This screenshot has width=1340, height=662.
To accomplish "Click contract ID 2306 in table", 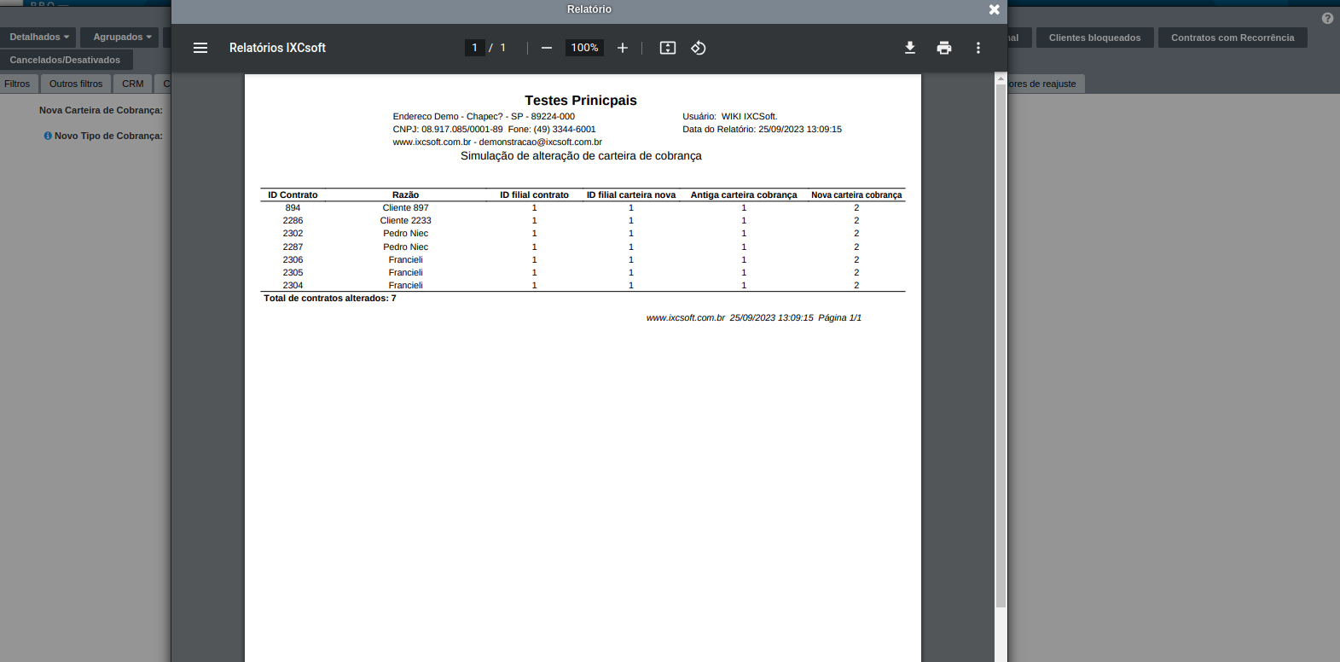I will click(293, 260).
